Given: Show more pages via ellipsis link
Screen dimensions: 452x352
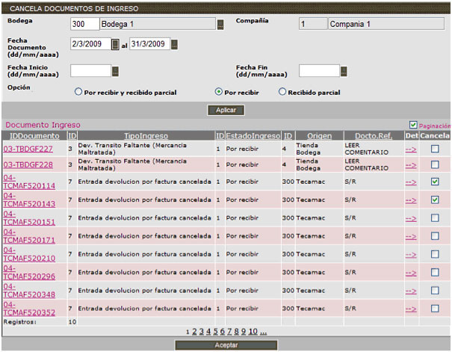Looking at the screenshot, I should [x=263, y=333].
